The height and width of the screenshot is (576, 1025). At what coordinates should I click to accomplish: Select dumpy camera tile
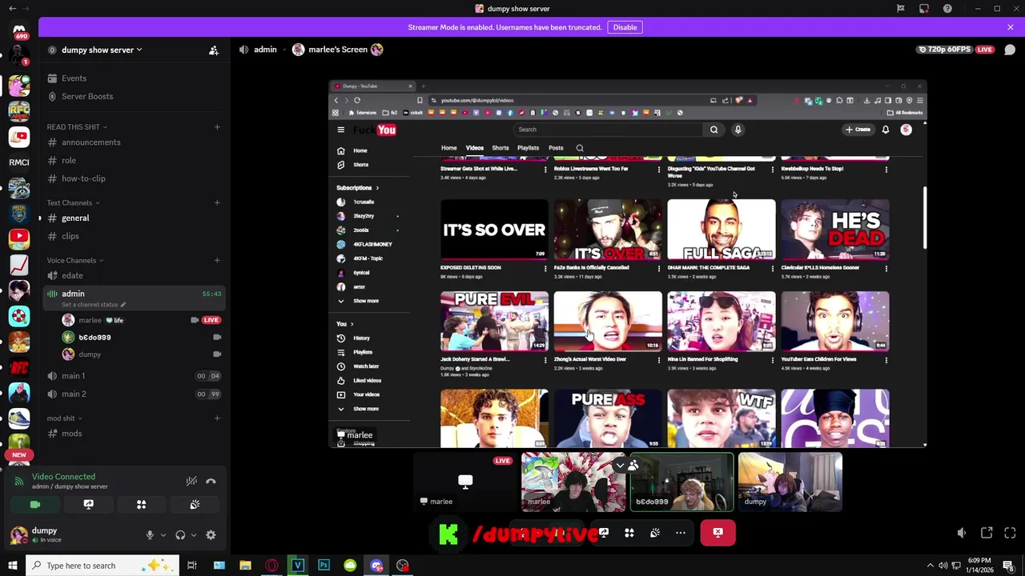(790, 482)
